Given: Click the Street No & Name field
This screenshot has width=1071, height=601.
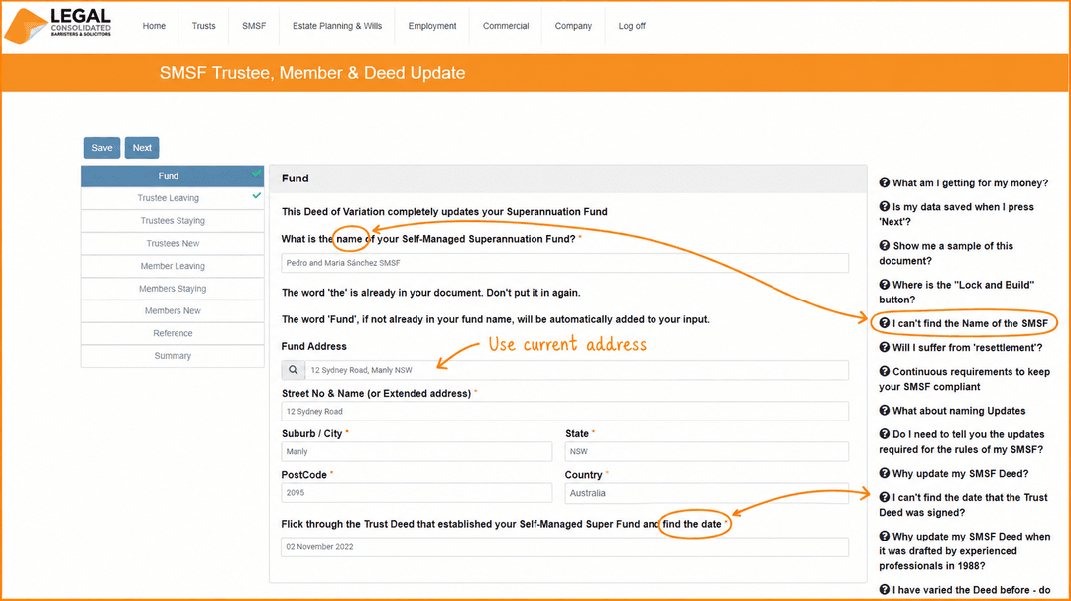Looking at the screenshot, I should pos(565,412).
